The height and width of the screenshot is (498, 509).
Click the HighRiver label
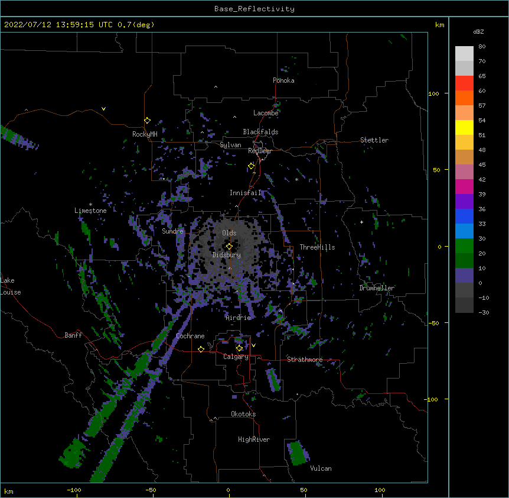click(x=254, y=439)
